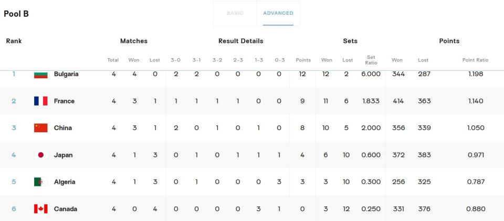Click the Pool B heading
Image resolution: width=504 pixels, height=221 pixels.
click(x=16, y=14)
